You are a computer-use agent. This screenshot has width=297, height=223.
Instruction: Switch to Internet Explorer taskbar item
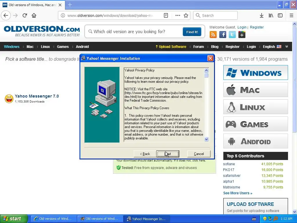[x=54, y=219]
